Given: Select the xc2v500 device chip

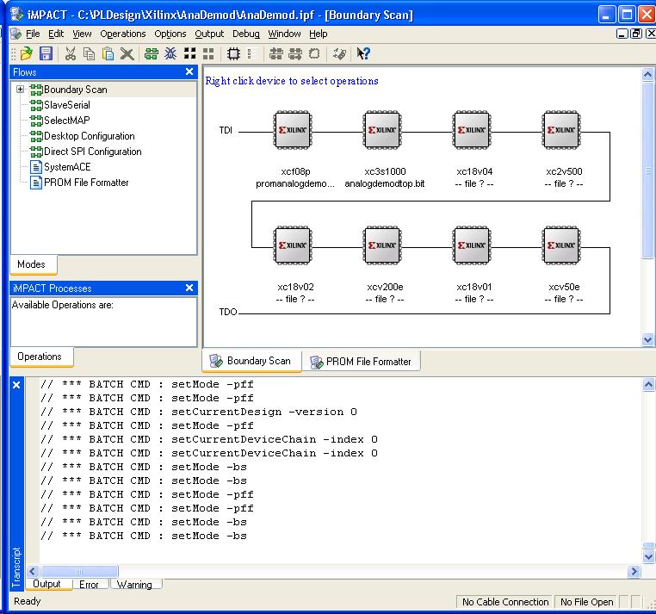Looking at the screenshot, I should coord(561,130).
